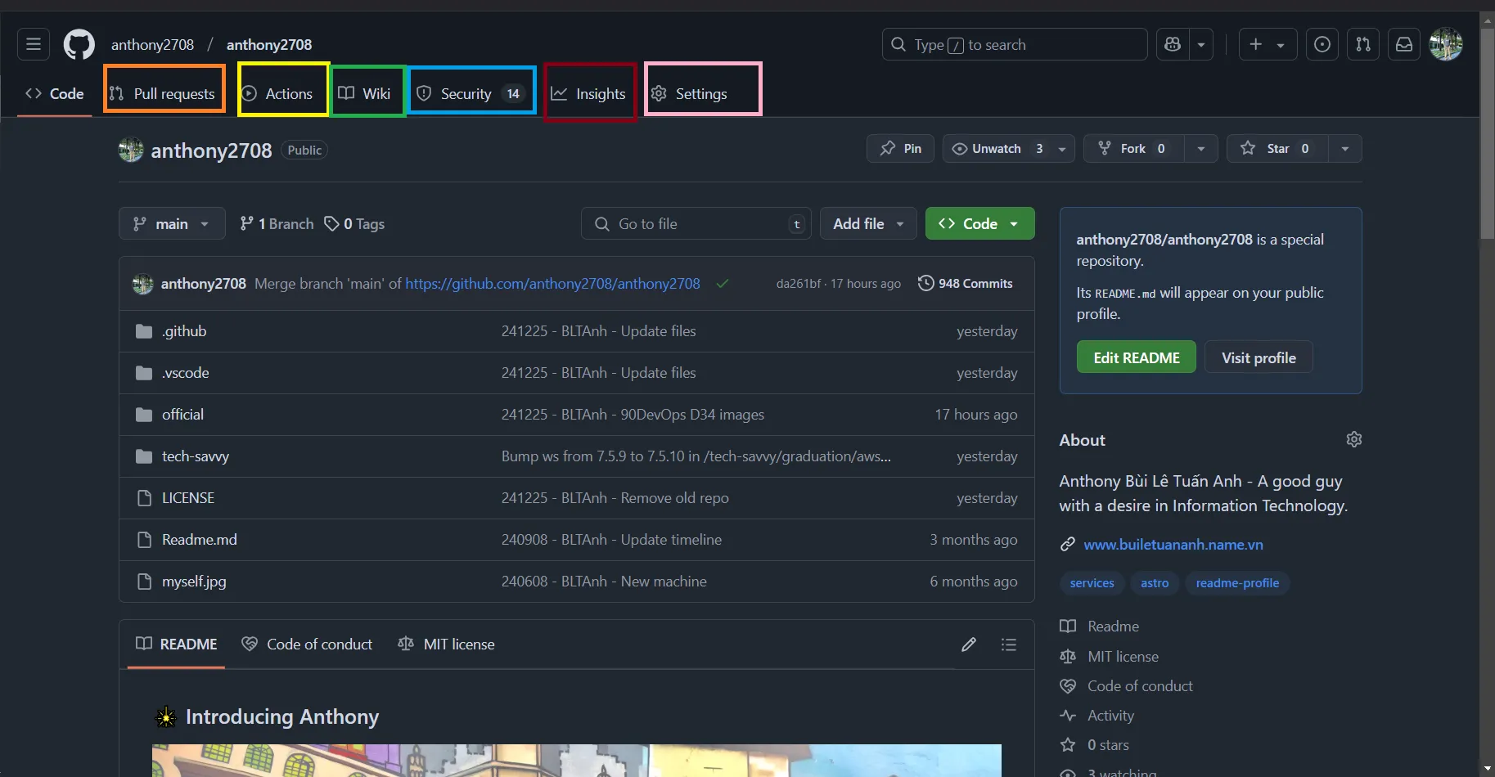The image size is (1495, 777).
Task: Expand the Add file dropdown
Action: tap(868, 223)
